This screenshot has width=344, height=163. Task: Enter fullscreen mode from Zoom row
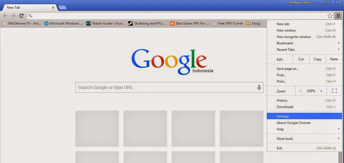334,91
